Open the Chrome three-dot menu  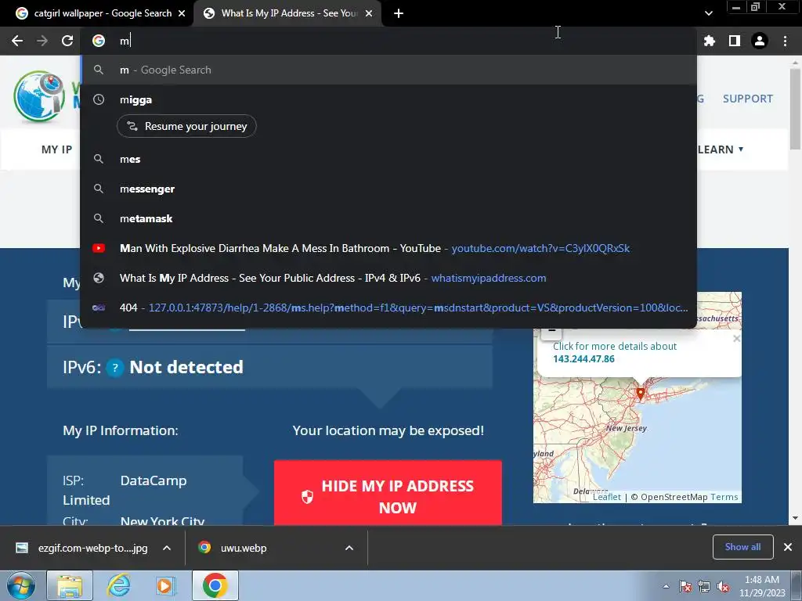(785, 41)
